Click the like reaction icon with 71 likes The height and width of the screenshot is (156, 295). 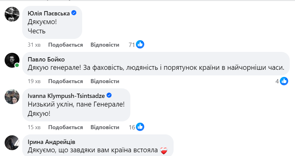tap(140, 44)
